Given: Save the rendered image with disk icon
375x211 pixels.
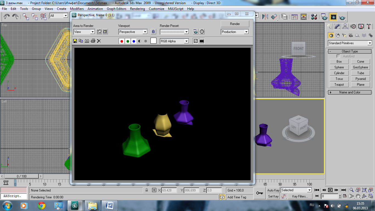Looking at the screenshot, I should click(x=75, y=41).
